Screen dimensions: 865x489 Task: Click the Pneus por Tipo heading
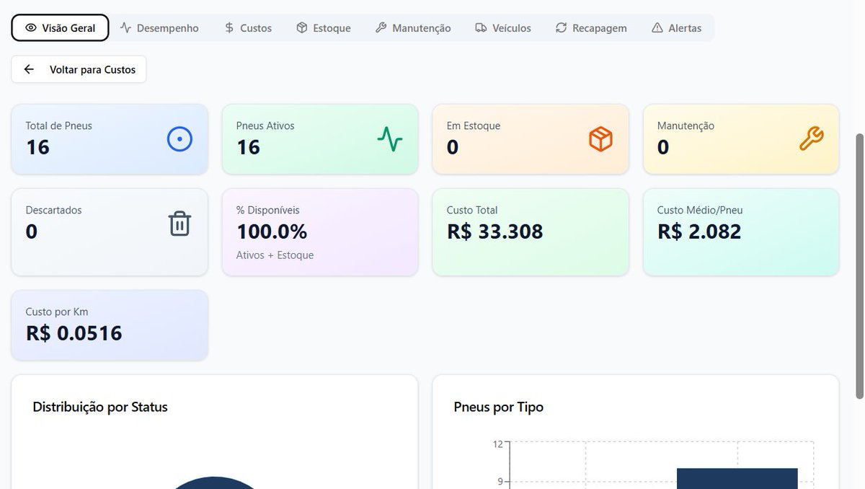point(499,407)
